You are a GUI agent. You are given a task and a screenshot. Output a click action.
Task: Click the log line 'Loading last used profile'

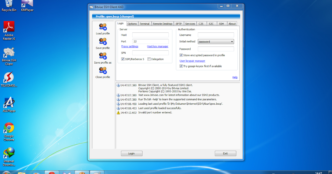[x=181, y=104]
